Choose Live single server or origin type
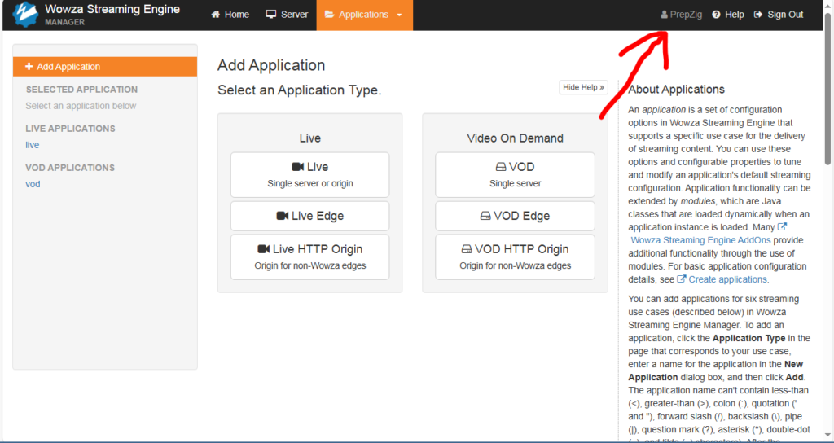834x443 pixels. point(309,175)
